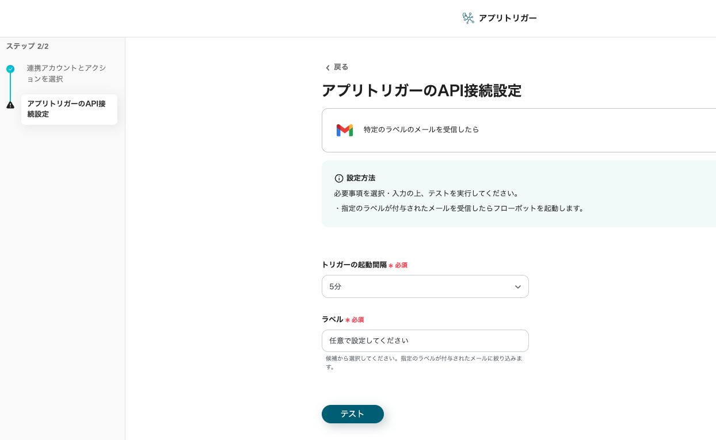This screenshot has height=440, width=716.
Task: Click the アプリトリガー header title
Action: [507, 18]
